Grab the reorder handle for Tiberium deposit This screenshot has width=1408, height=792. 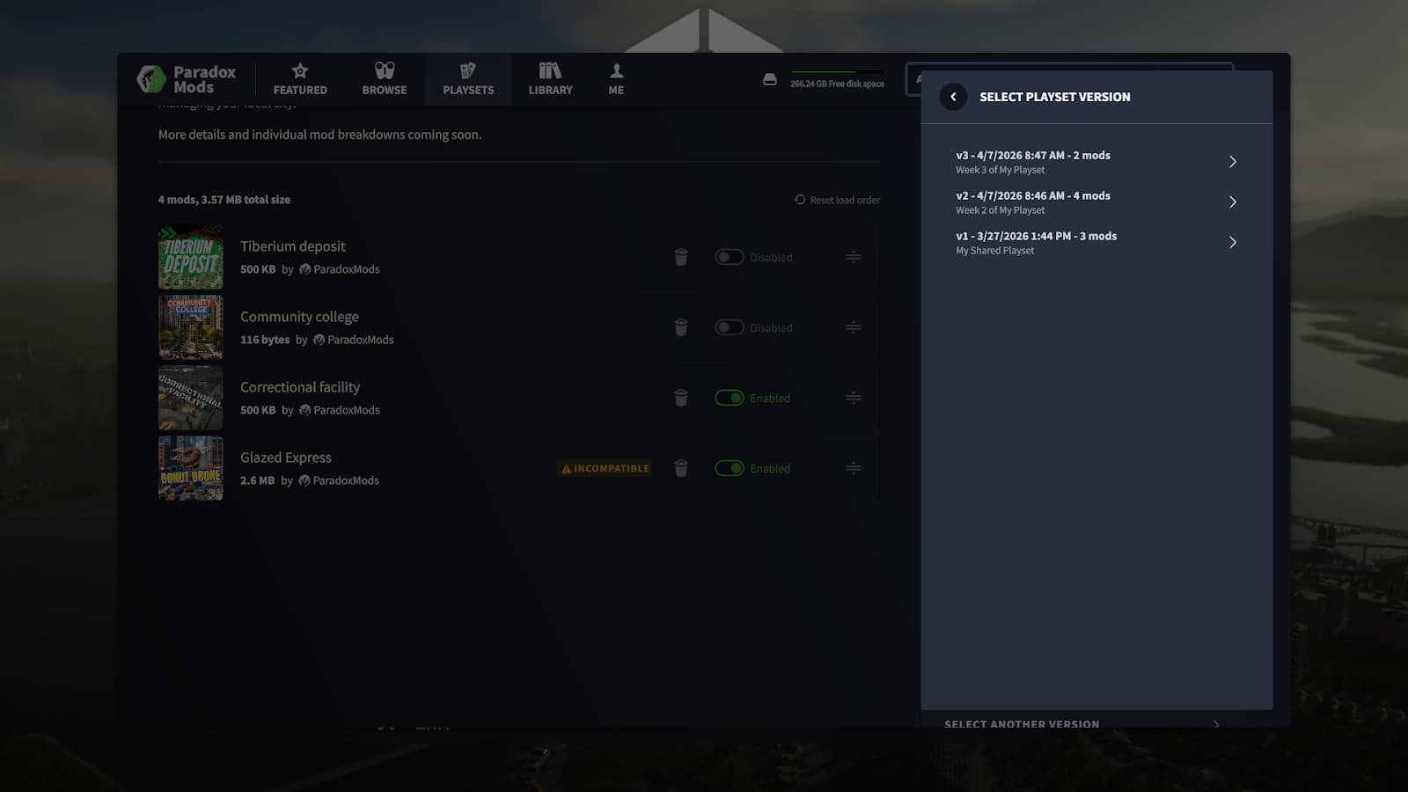tap(853, 257)
